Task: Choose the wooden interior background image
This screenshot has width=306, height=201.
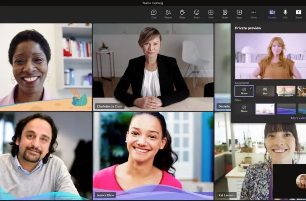Action: 302,91
